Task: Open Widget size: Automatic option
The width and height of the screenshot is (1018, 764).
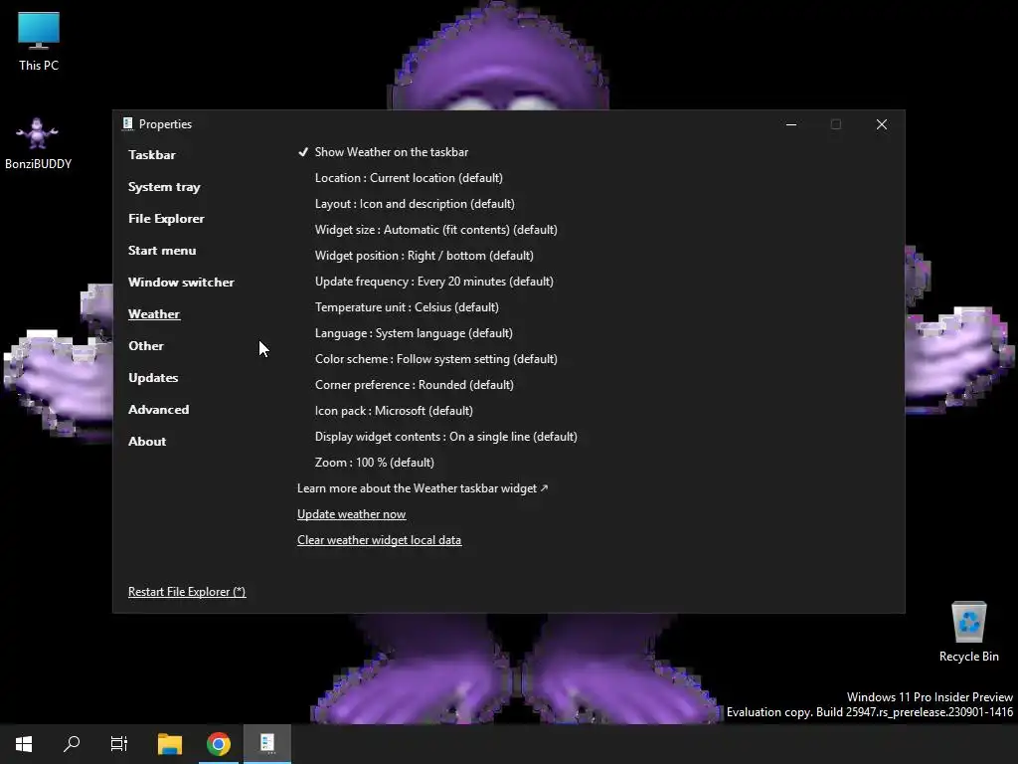Action: coord(436,230)
